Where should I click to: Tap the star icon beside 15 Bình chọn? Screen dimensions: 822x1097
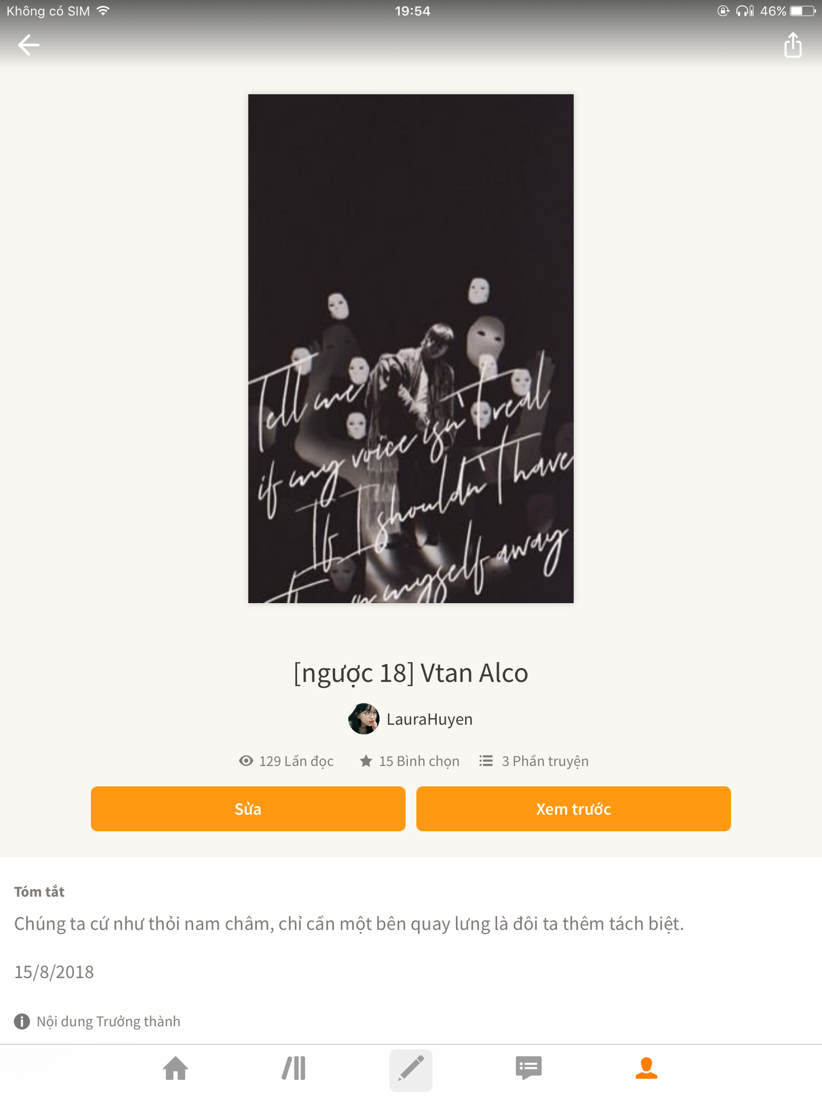coord(366,761)
